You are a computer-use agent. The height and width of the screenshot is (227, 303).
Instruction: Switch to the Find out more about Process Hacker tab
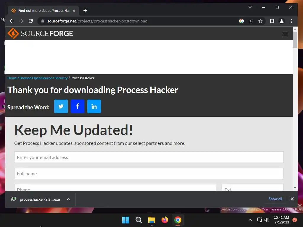(43, 11)
